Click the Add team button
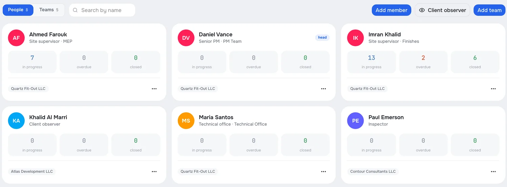This screenshot has width=507, height=187. tap(489, 10)
